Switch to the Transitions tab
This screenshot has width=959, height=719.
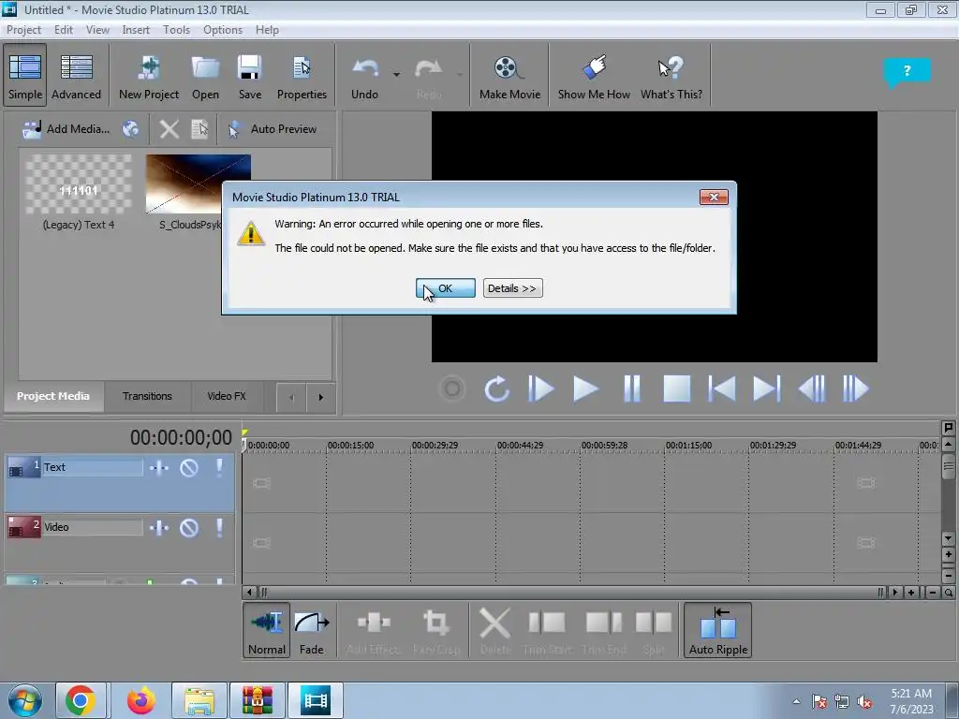pyautogui.click(x=147, y=396)
